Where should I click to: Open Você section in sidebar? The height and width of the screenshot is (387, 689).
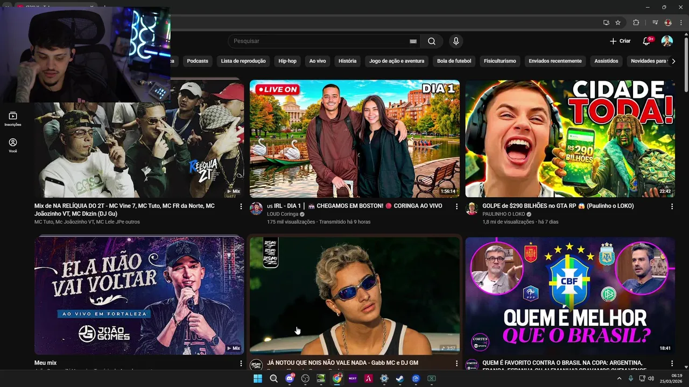(x=13, y=145)
